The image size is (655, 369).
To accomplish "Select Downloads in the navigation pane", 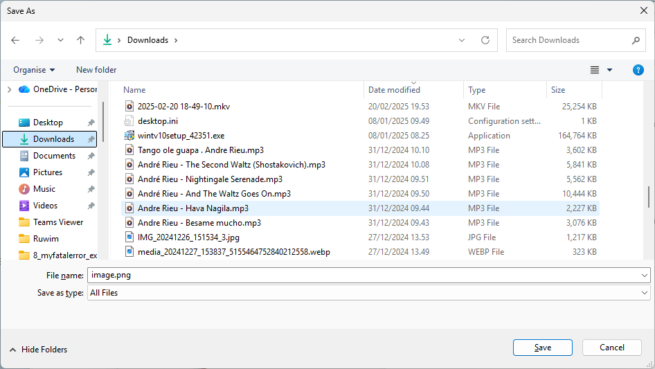I will [49, 139].
